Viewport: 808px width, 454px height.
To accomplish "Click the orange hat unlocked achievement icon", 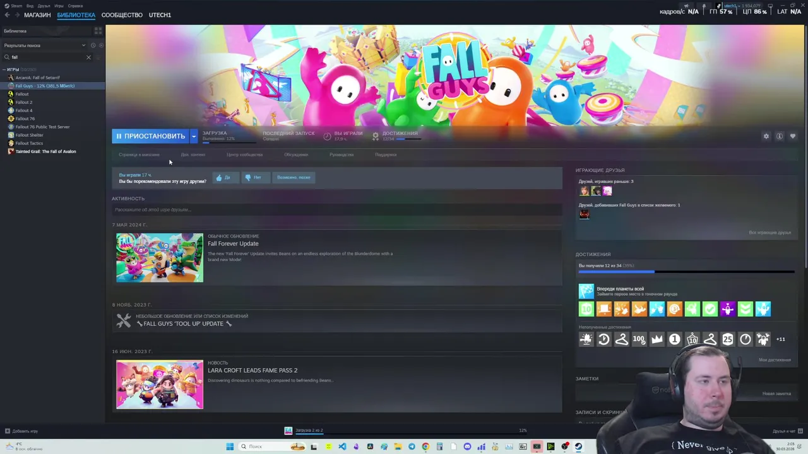I will (x=604, y=309).
